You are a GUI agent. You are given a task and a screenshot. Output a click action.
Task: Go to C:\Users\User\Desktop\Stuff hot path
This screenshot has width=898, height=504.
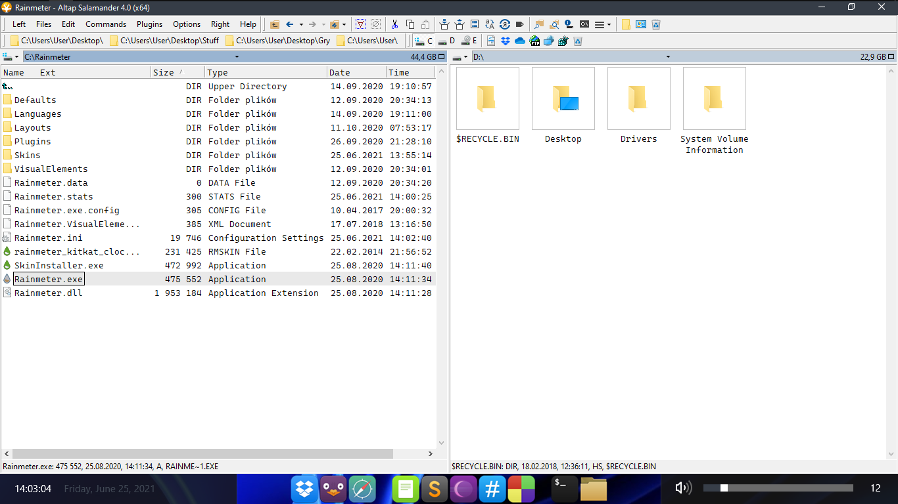(x=164, y=41)
